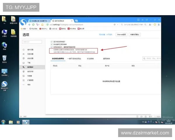Open the 网址导航 bookmark

coord(33,29)
